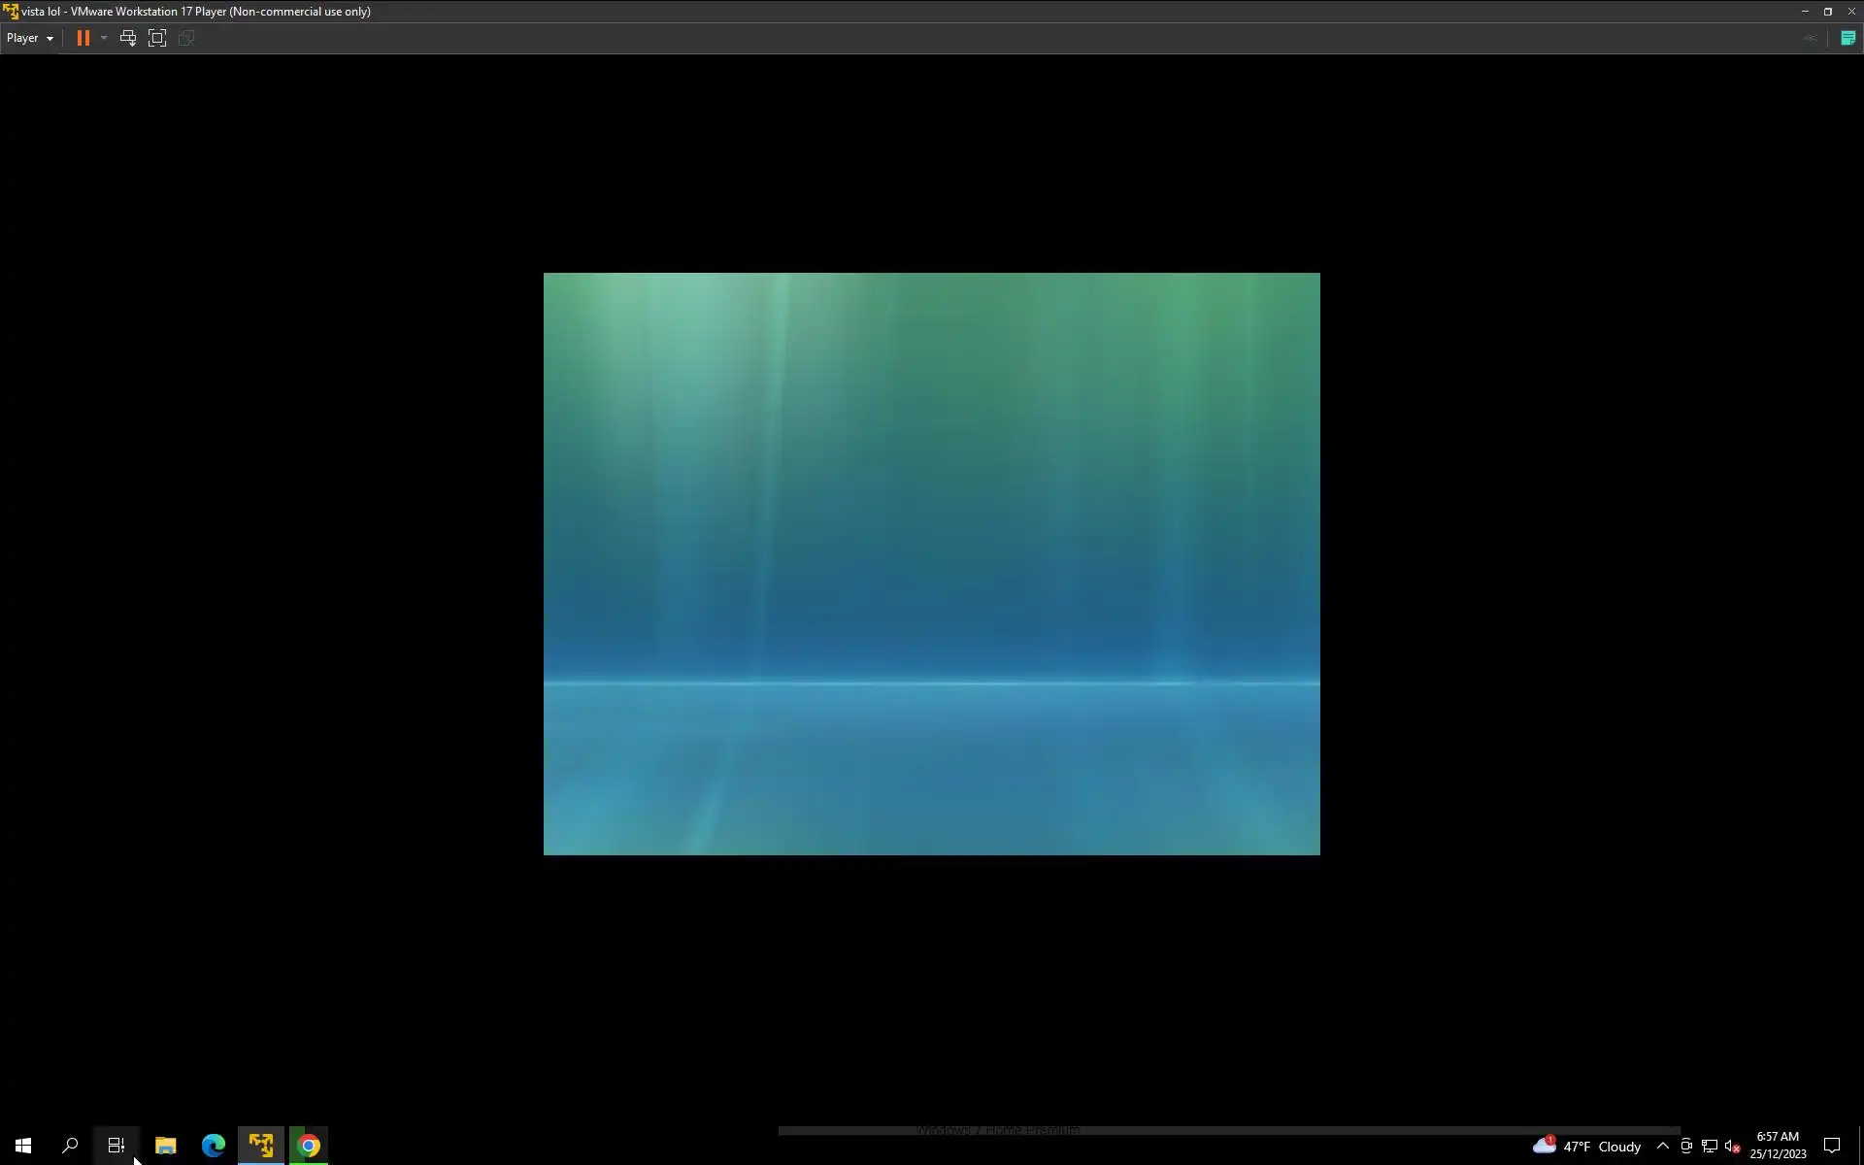
Task: Click the Unity mode toolbar icon
Action: point(186,38)
